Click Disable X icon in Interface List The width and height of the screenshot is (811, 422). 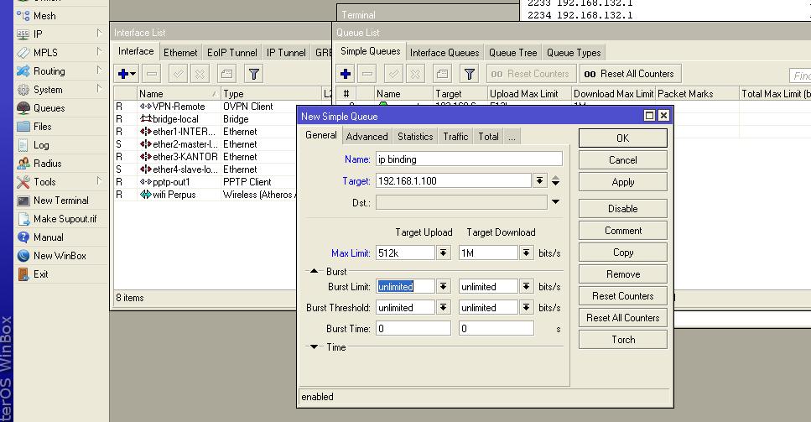click(200, 74)
